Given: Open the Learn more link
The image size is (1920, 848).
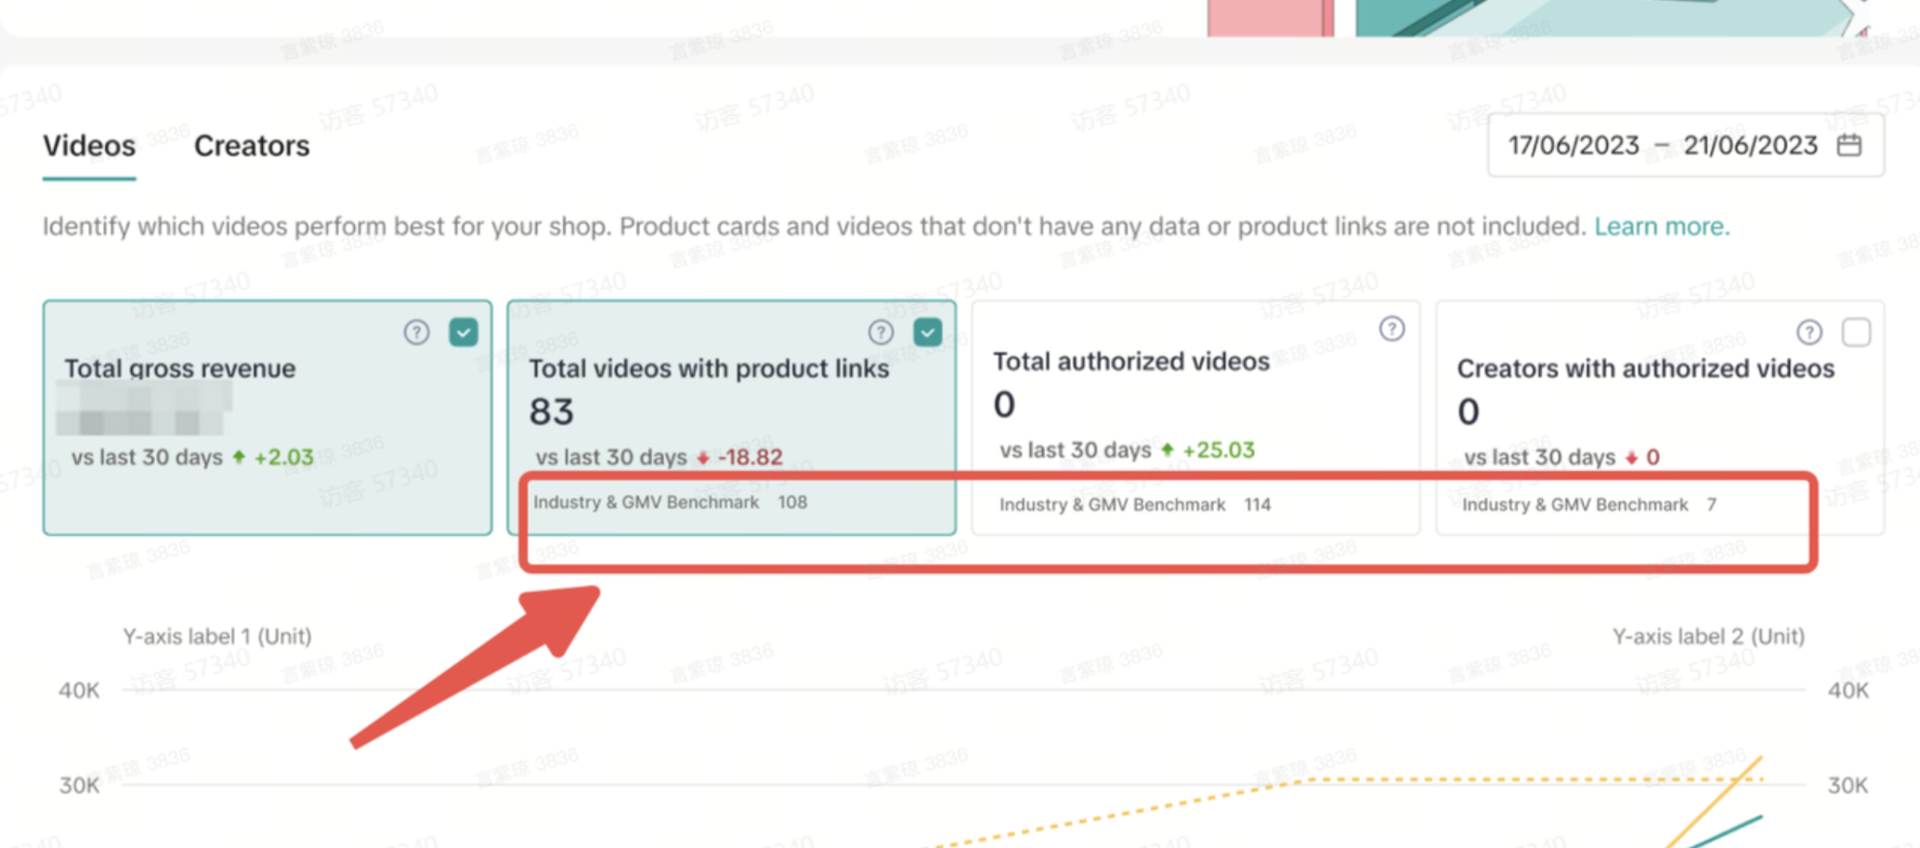Looking at the screenshot, I should point(1661,227).
